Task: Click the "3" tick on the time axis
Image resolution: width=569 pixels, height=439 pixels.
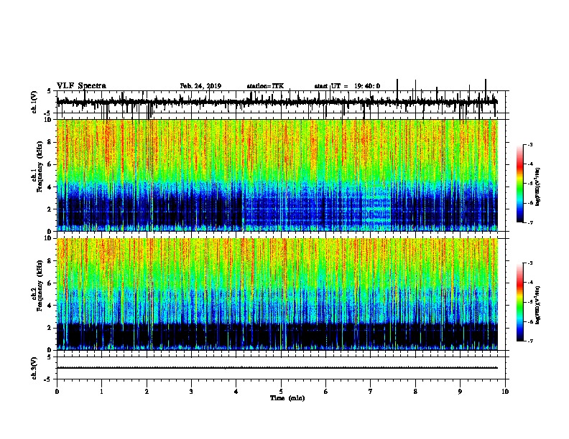Action: [191, 392]
